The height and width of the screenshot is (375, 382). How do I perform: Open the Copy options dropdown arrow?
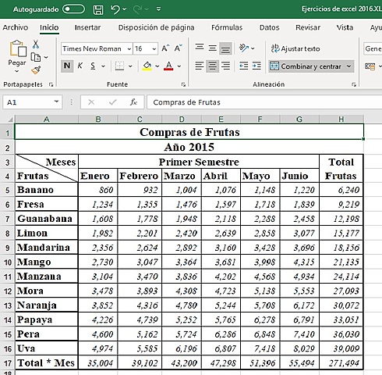[x=46, y=57]
